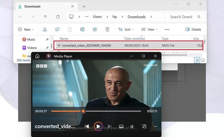Open the Sort dropdown
The image size is (224, 137).
click(126, 29)
